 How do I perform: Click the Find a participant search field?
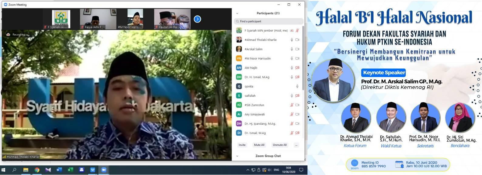point(269,21)
